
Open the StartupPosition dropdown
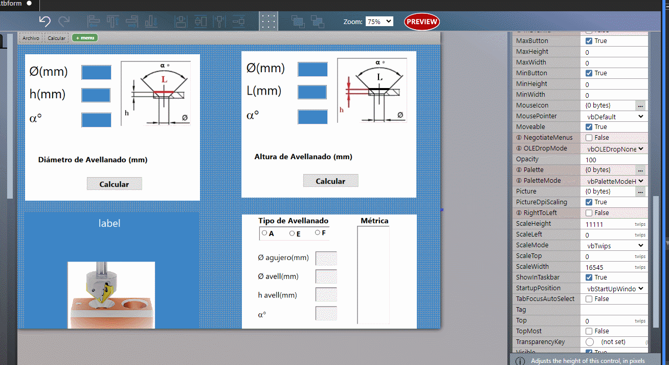[x=615, y=289]
